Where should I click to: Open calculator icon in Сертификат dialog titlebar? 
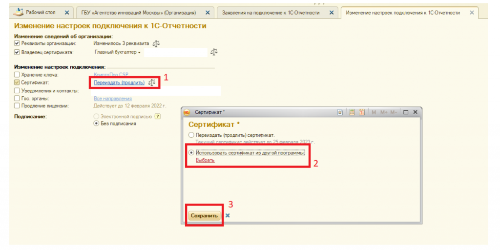(351, 112)
